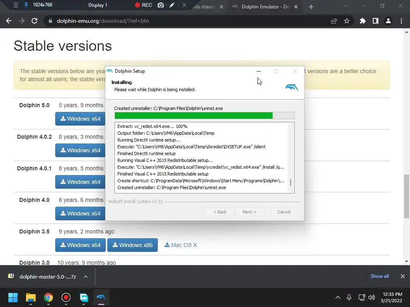Image resolution: width=410 pixels, height=307 pixels.
Task: Download Dolphin 4.0.1 Windows x64
Action: pyautogui.click(x=80, y=182)
